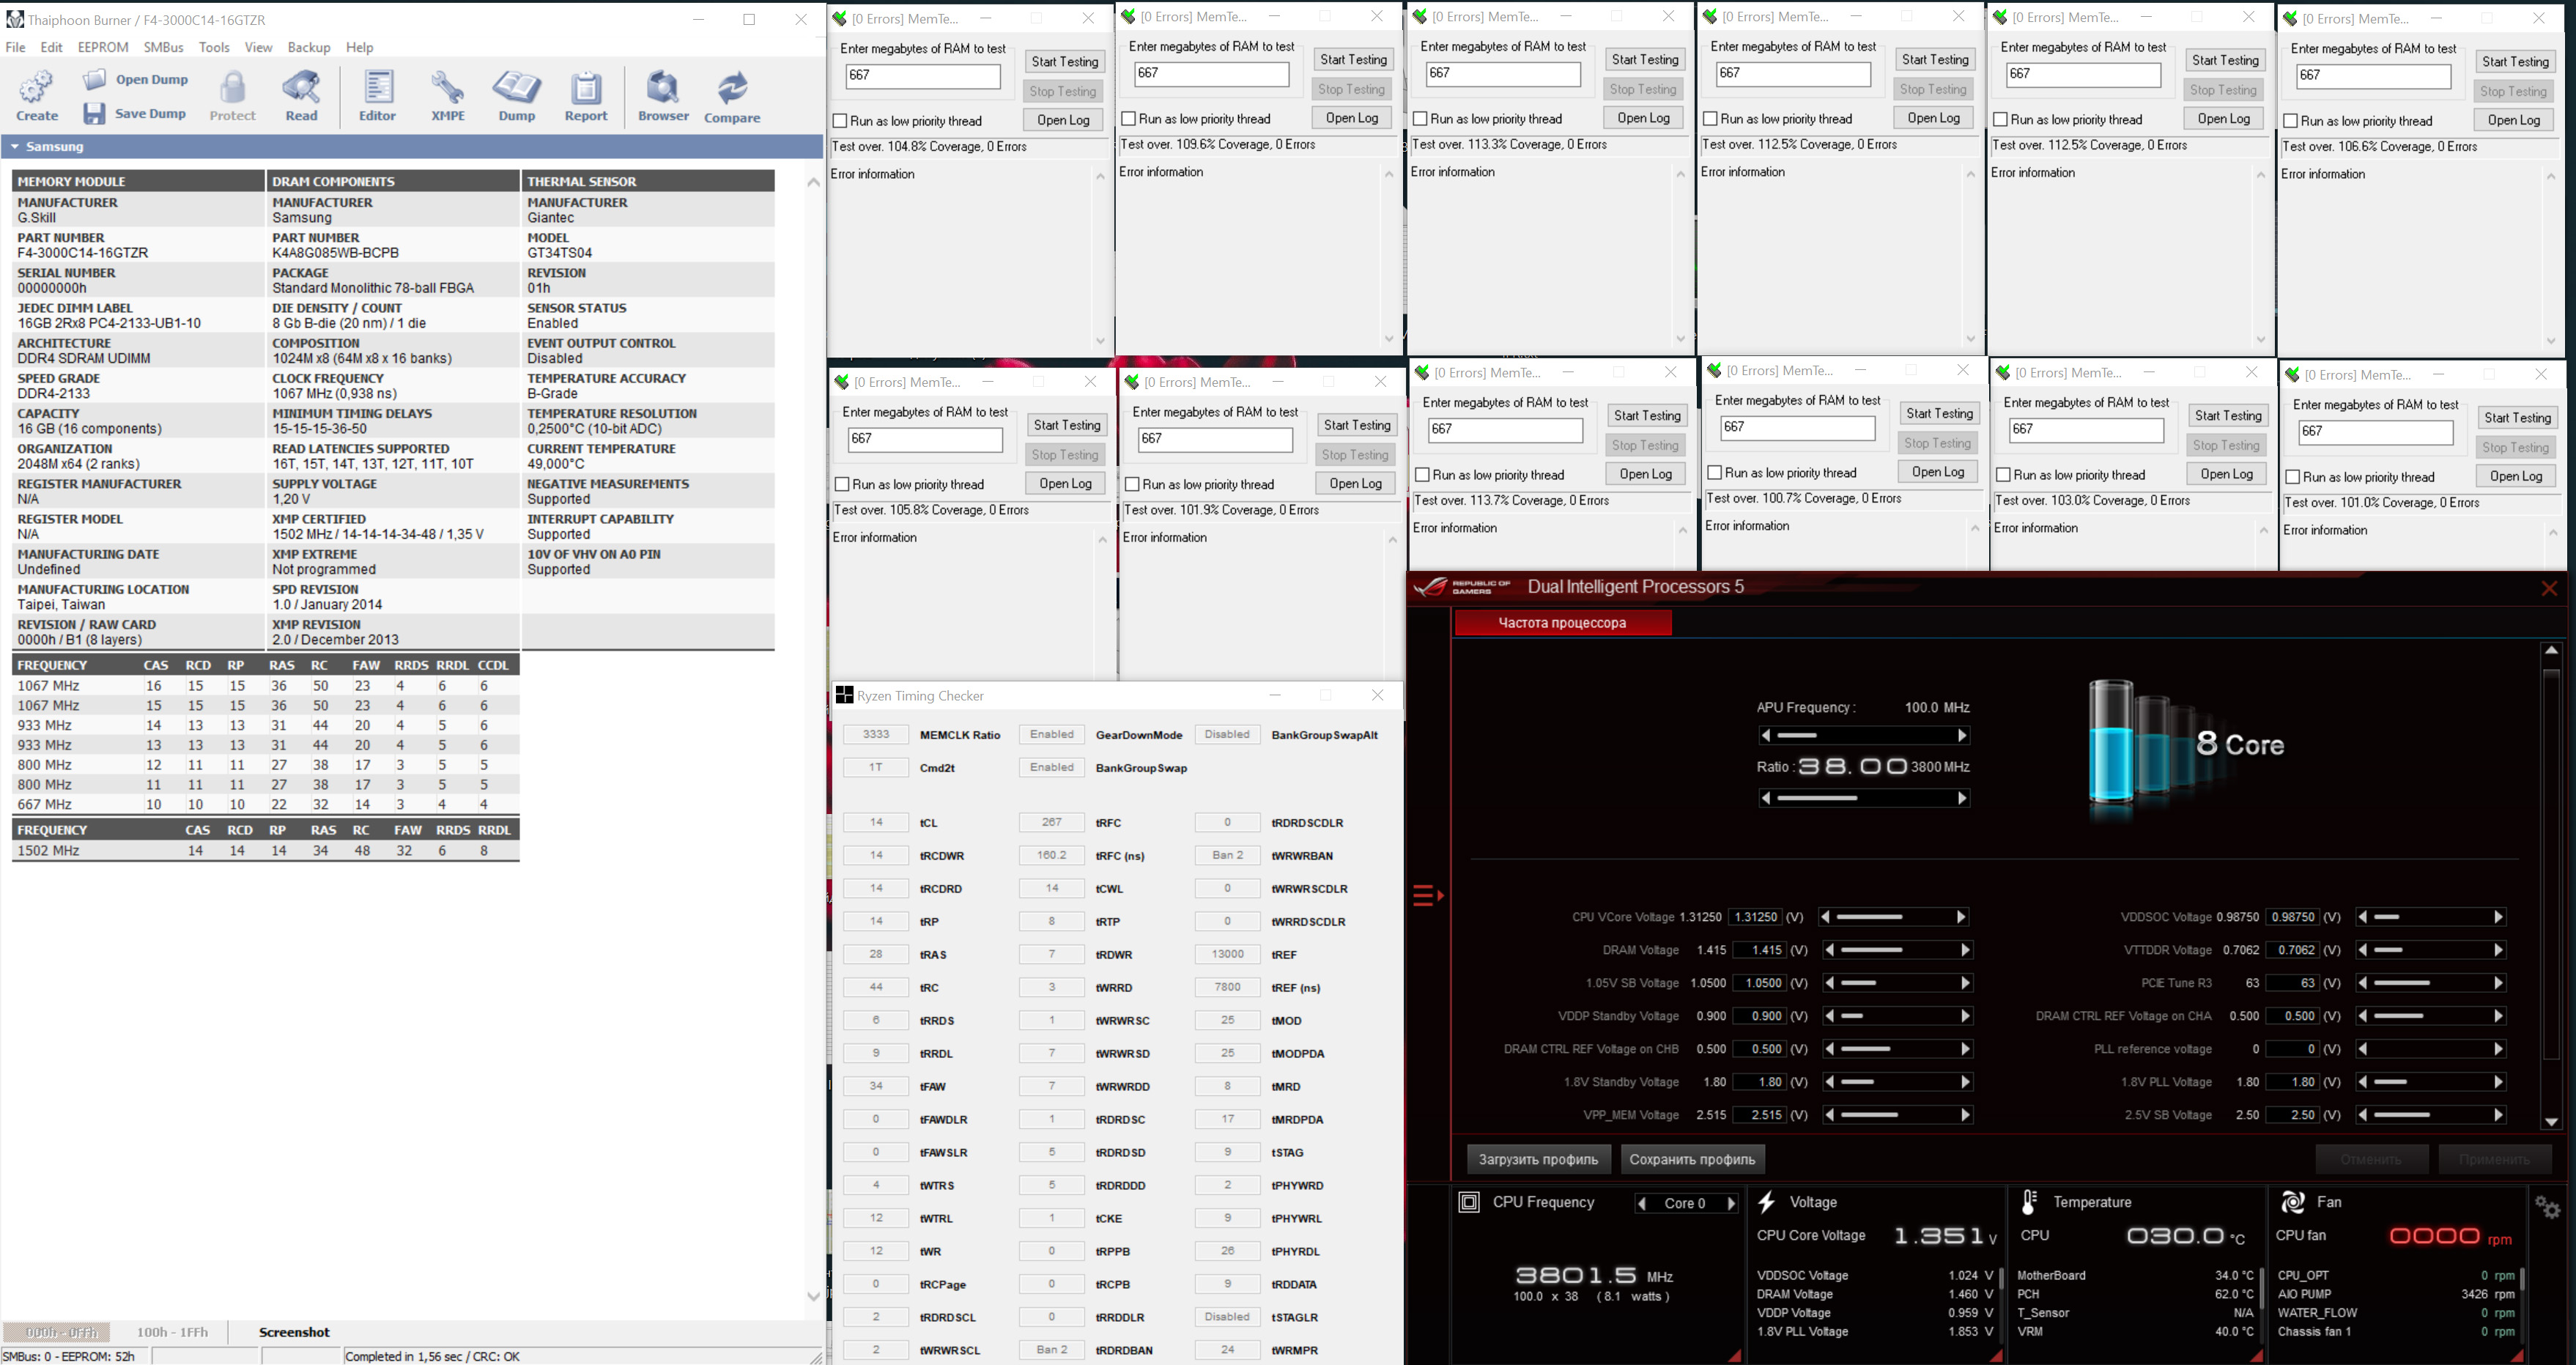Click the Save Dump floppy icon
The image size is (2576, 1365).
pyautogui.click(x=95, y=113)
